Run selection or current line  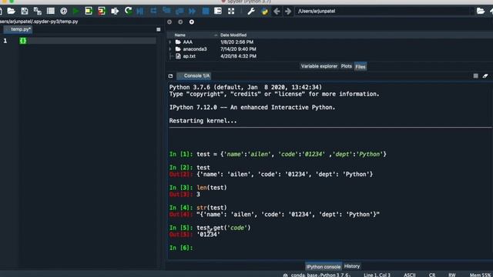(x=115, y=12)
